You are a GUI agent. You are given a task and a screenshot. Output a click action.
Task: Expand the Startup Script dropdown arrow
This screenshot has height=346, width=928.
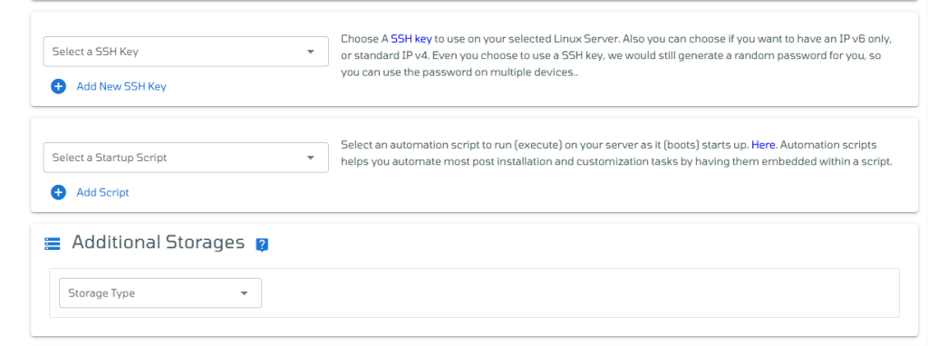click(310, 158)
